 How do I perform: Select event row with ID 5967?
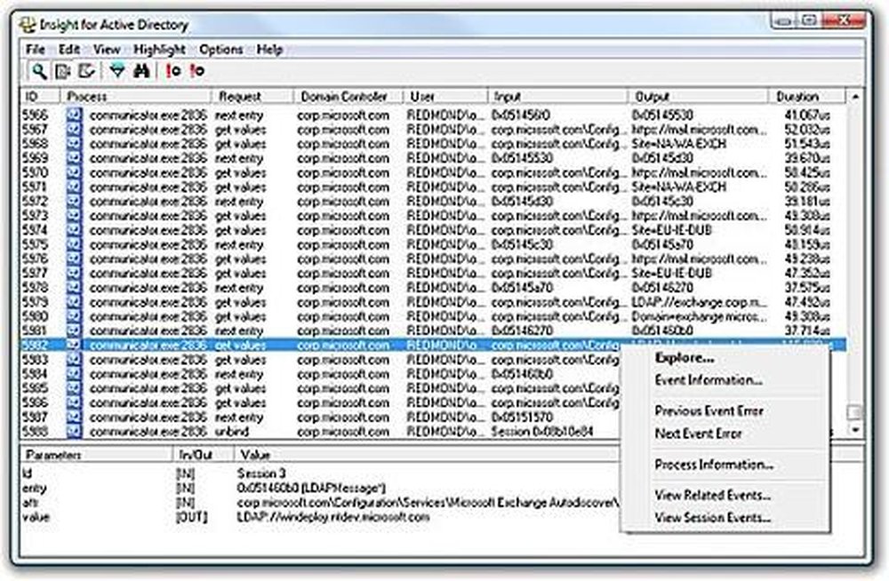click(x=433, y=130)
